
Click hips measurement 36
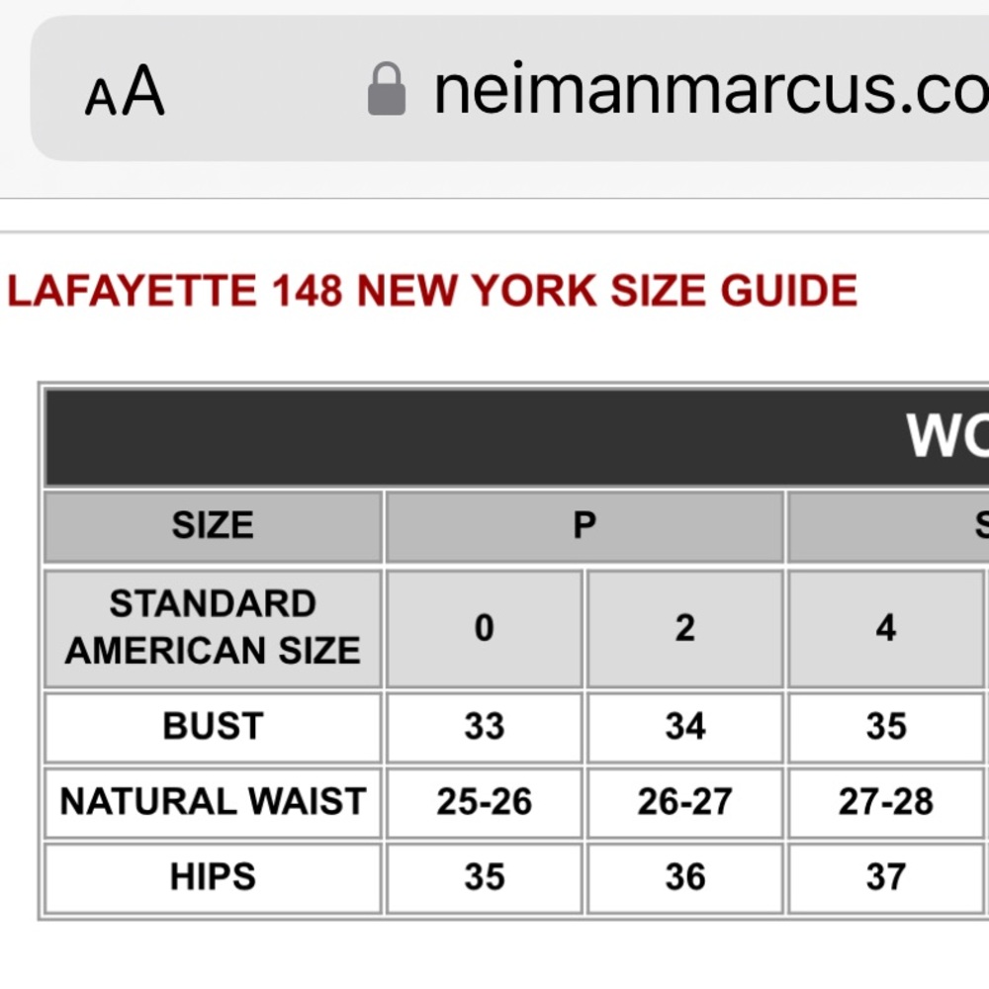coord(685,878)
